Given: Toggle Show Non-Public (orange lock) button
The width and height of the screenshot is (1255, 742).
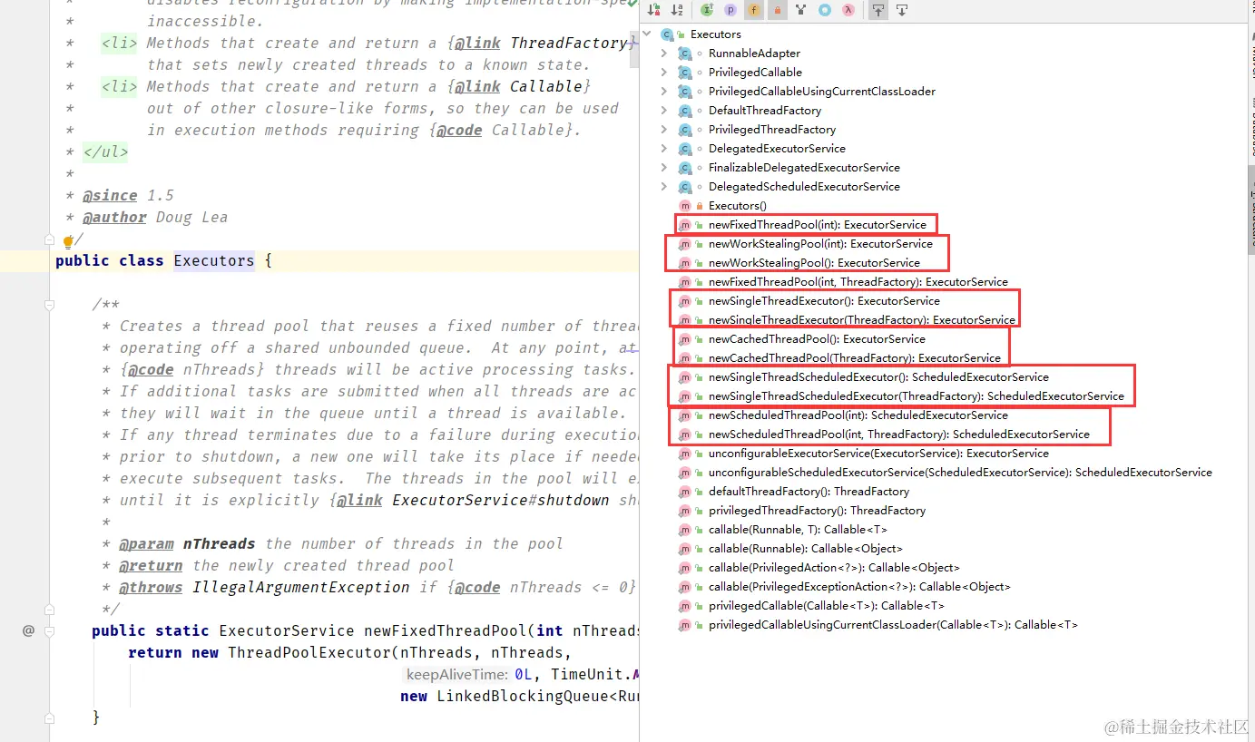Looking at the screenshot, I should (x=777, y=11).
